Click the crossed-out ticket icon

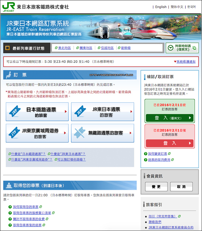(79, 133)
